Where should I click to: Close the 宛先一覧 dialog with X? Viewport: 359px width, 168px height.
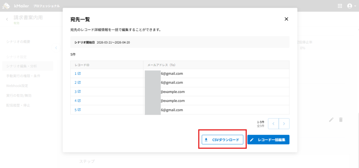pos(286,19)
